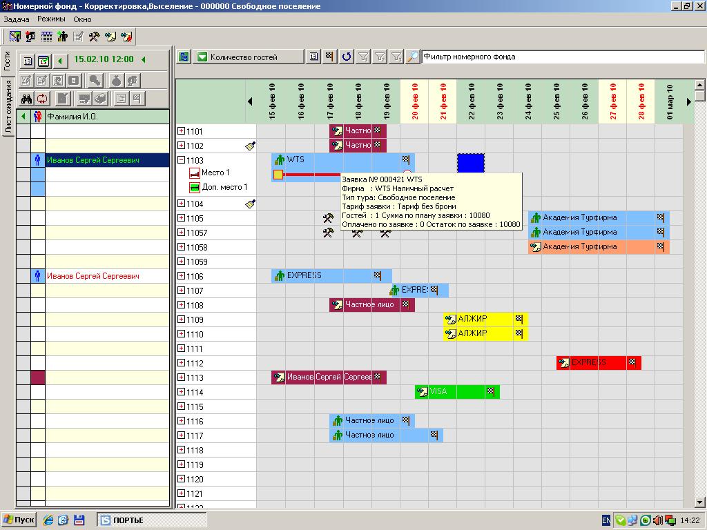Viewport: 707px width, 530px height.
Task: Click the ПОРТЬЕ taskbar button
Action: (x=152, y=520)
